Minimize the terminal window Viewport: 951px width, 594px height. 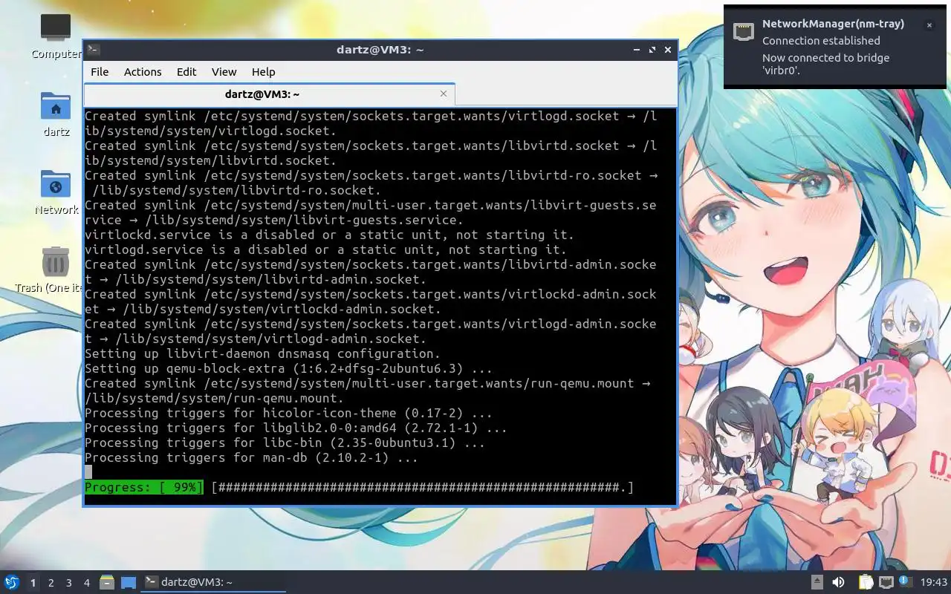[637, 50]
